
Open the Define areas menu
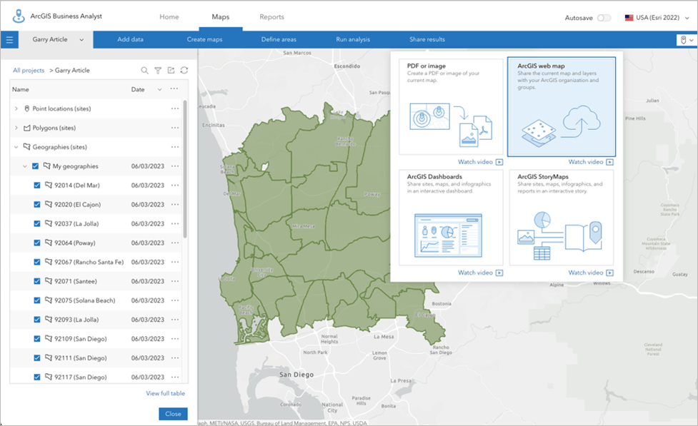[x=279, y=39]
